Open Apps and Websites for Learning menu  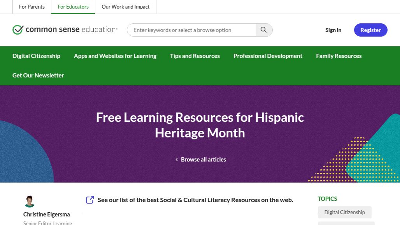(x=115, y=56)
